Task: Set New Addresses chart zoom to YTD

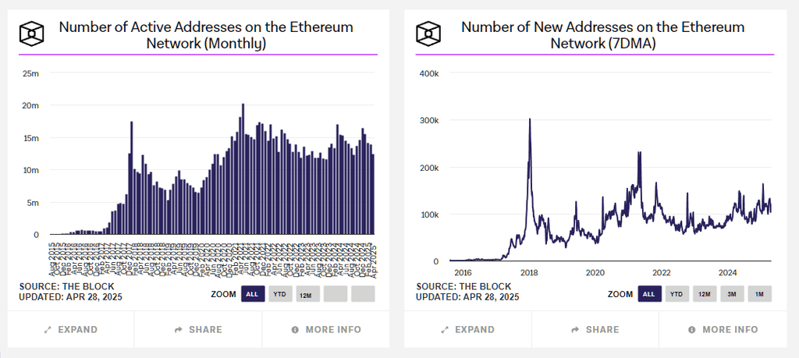Action: click(x=676, y=294)
